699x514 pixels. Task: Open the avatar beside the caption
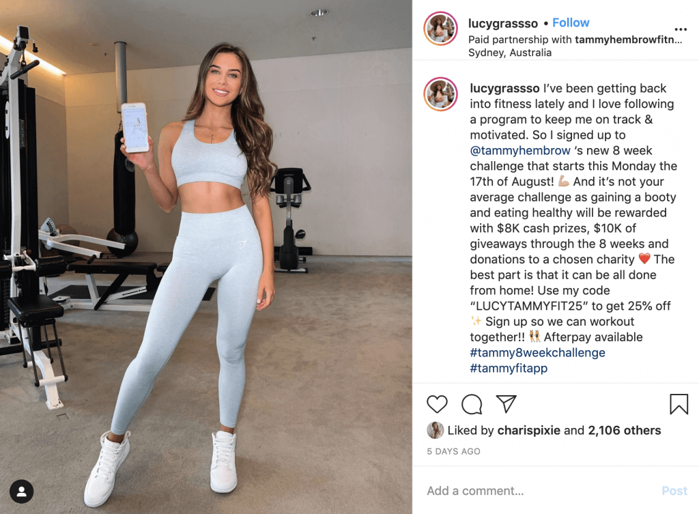[440, 94]
